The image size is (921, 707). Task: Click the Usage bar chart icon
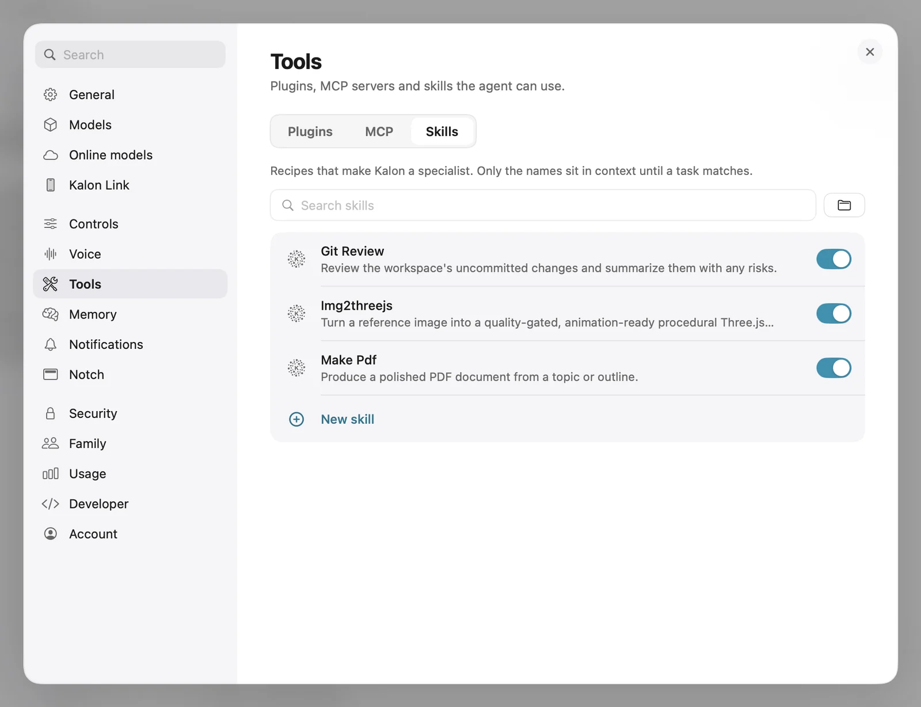tap(51, 473)
